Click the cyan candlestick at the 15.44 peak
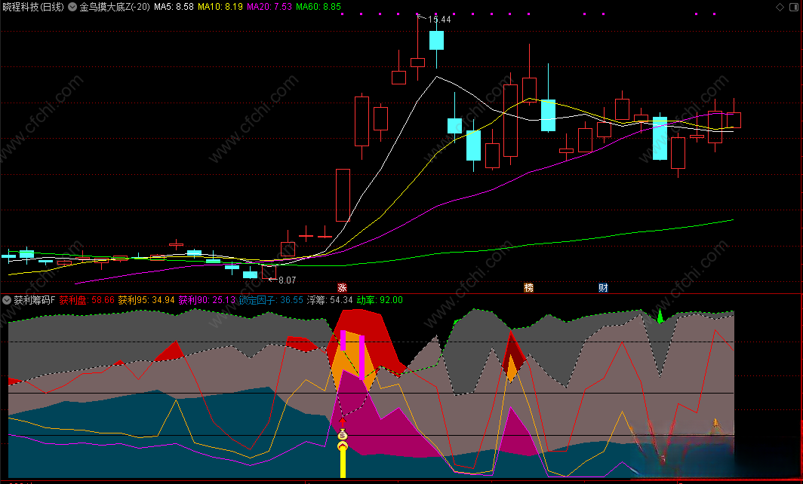The width and height of the screenshot is (803, 484). coord(436,40)
